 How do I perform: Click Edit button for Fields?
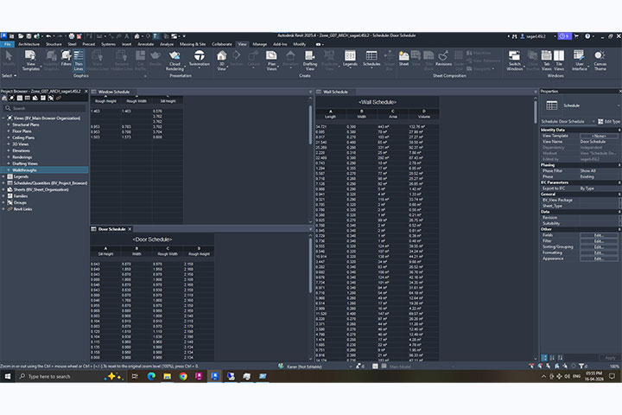(x=599, y=235)
